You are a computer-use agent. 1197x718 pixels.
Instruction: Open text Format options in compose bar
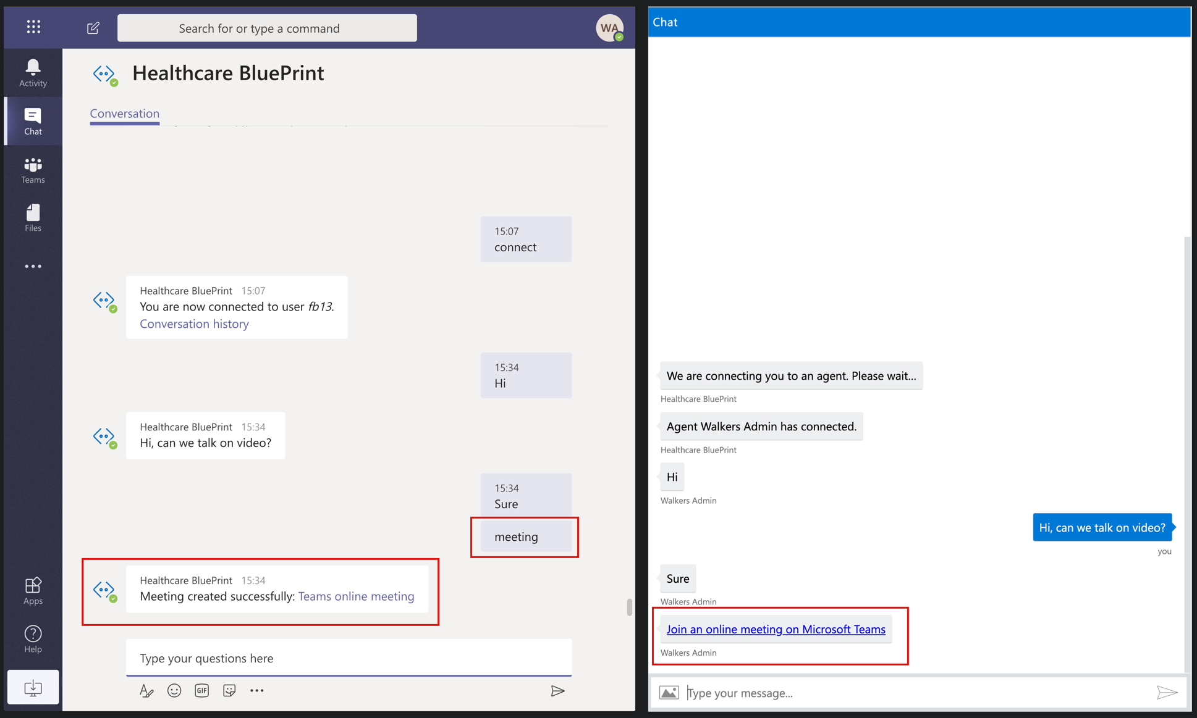[146, 691]
